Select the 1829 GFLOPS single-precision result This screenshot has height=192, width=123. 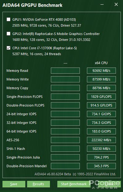[101, 97]
